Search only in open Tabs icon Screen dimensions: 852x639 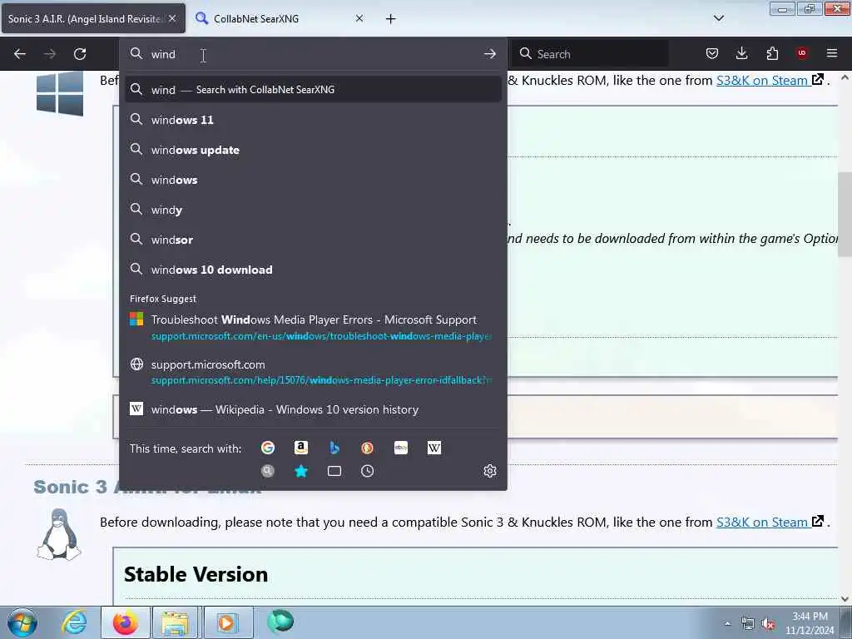point(334,471)
